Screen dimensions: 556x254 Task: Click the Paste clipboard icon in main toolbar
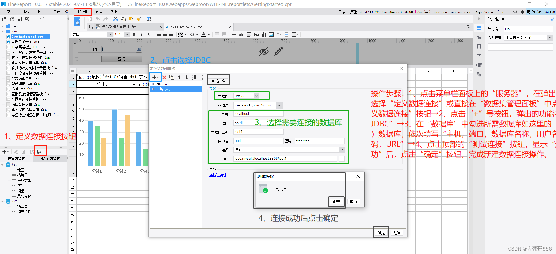[x=131, y=19]
